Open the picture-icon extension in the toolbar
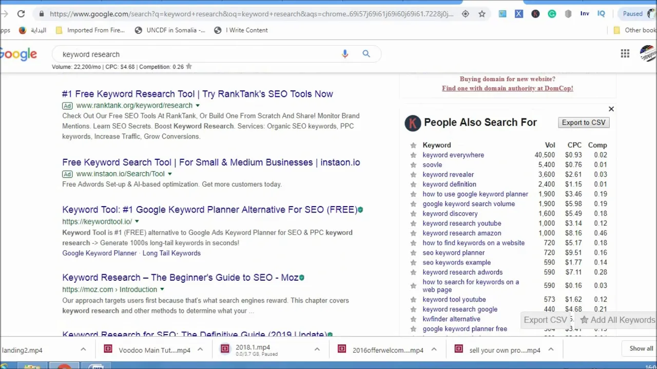This screenshot has height=369, width=657. pos(503,14)
